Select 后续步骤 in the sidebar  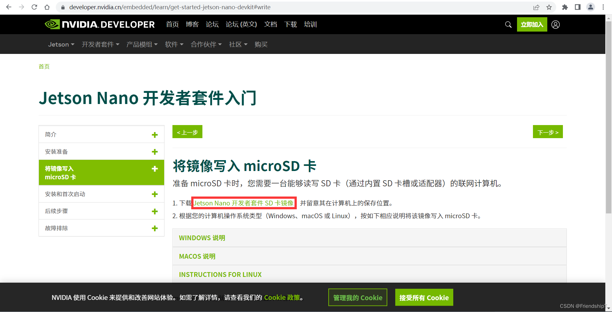click(x=101, y=211)
